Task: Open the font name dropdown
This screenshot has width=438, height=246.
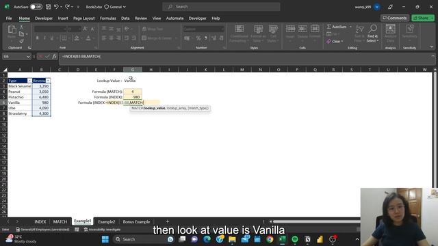Action: pos(64,29)
